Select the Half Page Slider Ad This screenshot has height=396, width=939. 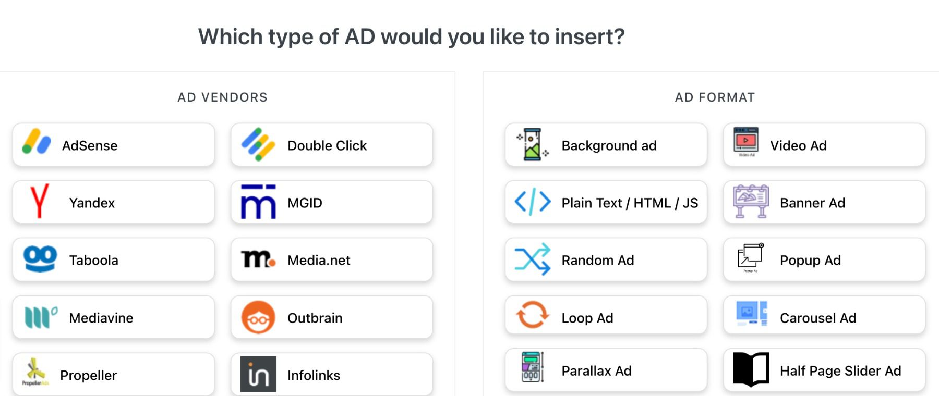tap(823, 370)
